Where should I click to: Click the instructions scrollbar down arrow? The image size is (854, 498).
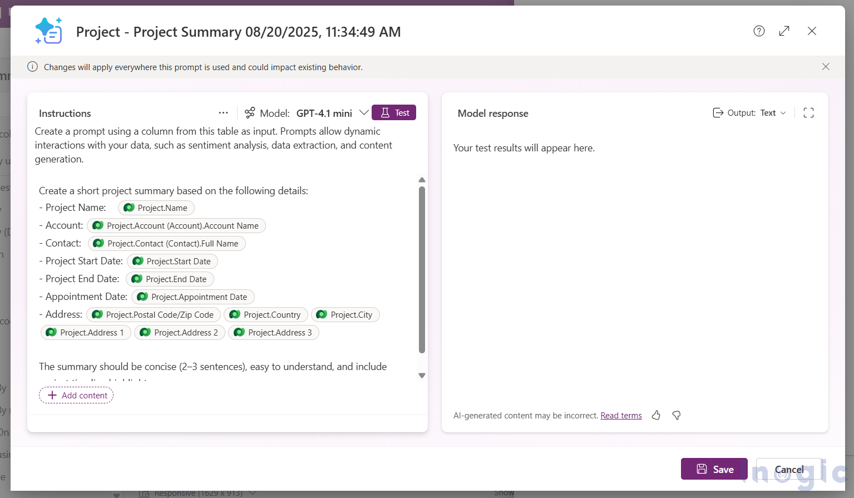[x=422, y=376]
